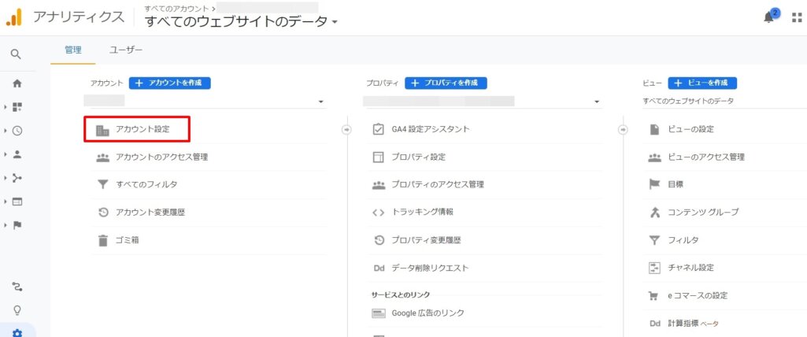Open Behavior reports window icon

(x=17, y=202)
